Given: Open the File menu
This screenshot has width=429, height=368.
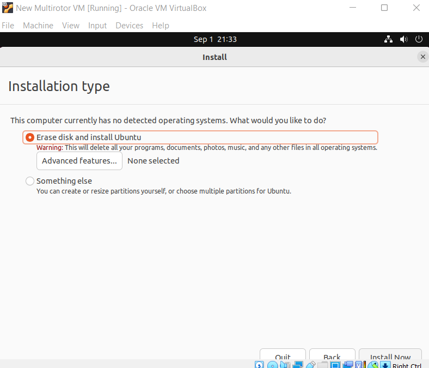Looking at the screenshot, I should pyautogui.click(x=8, y=26).
